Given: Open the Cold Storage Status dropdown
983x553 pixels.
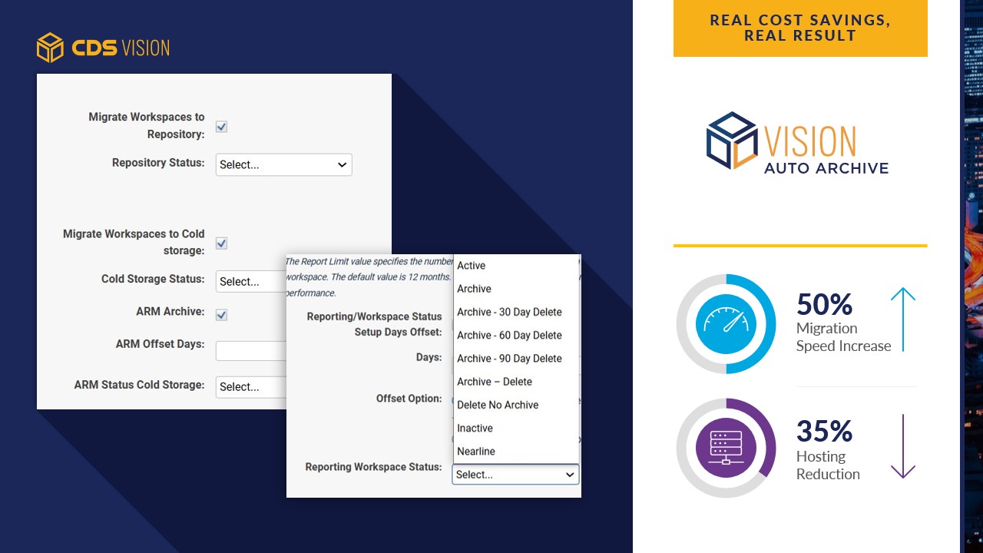Looking at the screenshot, I should coord(251,281).
